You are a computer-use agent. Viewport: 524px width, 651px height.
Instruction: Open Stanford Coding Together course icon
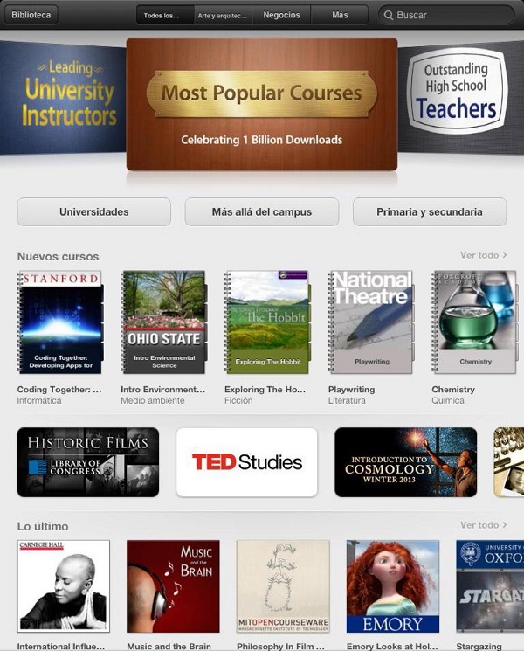60,322
